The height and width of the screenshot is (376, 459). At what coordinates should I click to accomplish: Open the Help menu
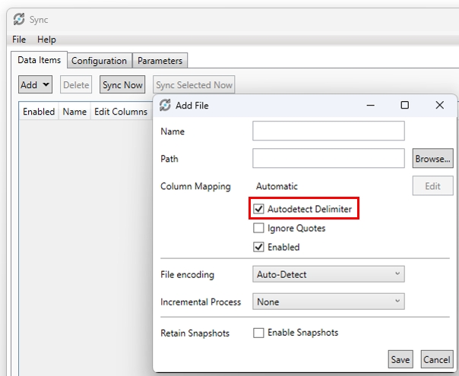tap(46, 39)
